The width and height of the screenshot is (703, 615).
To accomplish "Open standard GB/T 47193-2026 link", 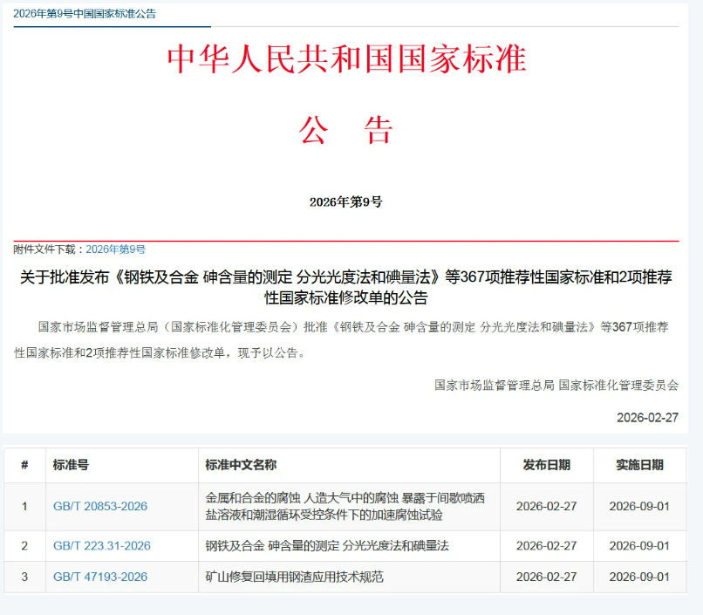I will coord(100,577).
